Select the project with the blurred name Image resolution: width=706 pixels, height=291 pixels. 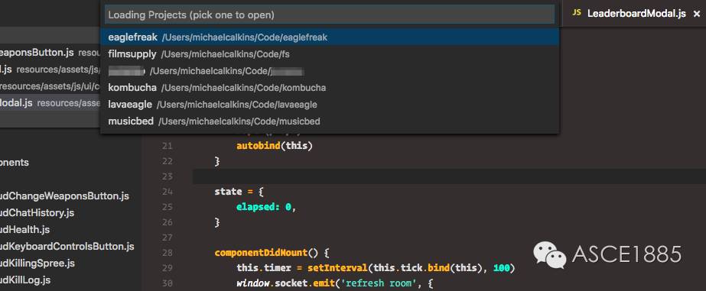pos(330,71)
